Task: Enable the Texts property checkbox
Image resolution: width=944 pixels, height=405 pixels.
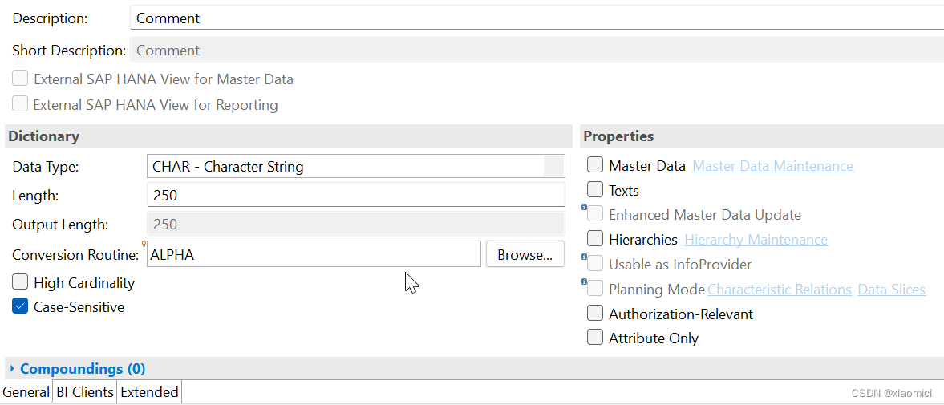Action: tap(595, 189)
